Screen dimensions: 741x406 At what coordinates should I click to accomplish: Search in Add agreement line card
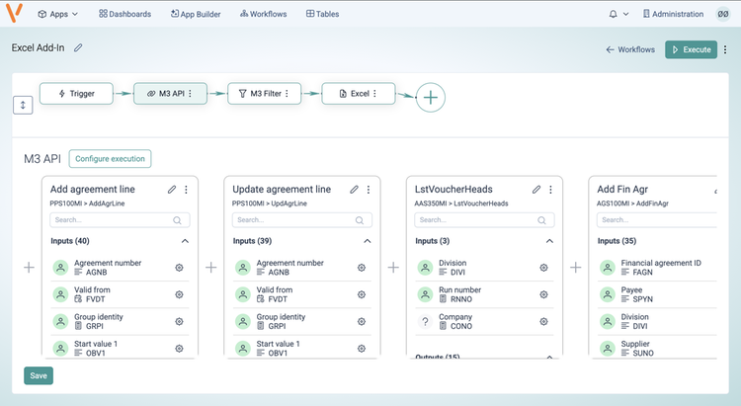tap(120, 219)
